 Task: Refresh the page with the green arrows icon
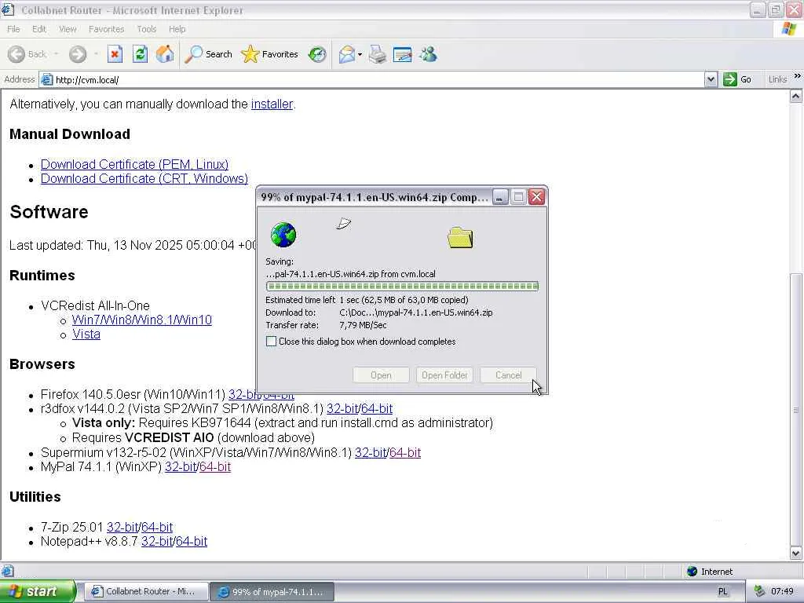(x=140, y=54)
